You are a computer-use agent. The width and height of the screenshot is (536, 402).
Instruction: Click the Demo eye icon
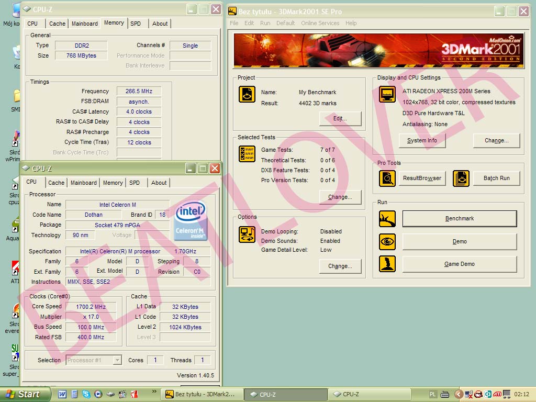[x=387, y=242]
